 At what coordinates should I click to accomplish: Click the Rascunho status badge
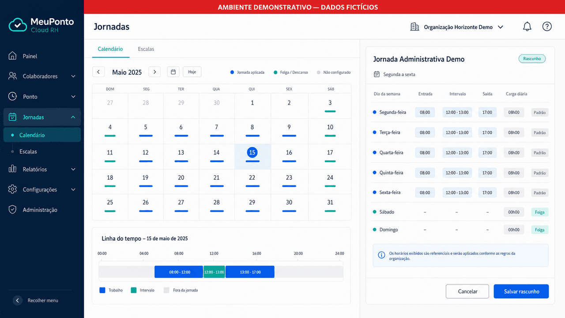click(532, 59)
